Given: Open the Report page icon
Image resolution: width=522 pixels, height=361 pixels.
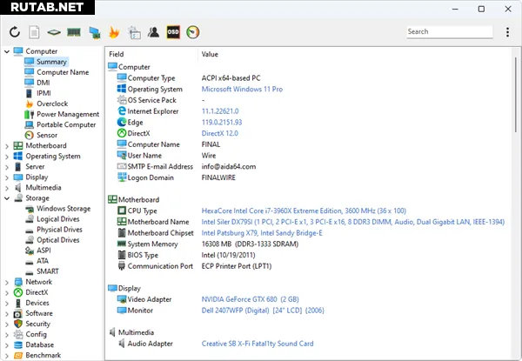Looking at the screenshot, I should 34,32.
